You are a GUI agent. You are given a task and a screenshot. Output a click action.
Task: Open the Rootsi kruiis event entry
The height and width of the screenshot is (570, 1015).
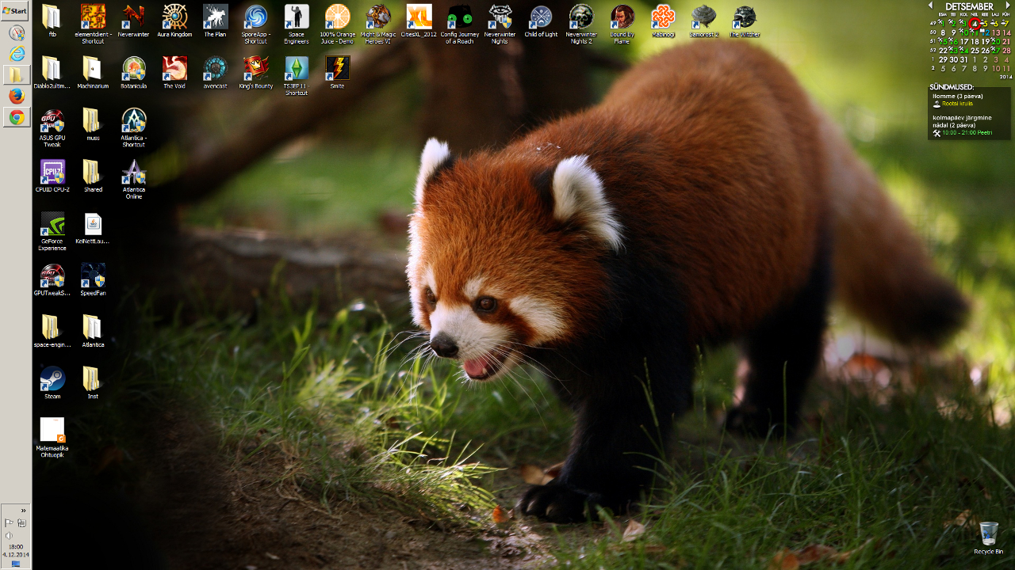[x=956, y=104]
